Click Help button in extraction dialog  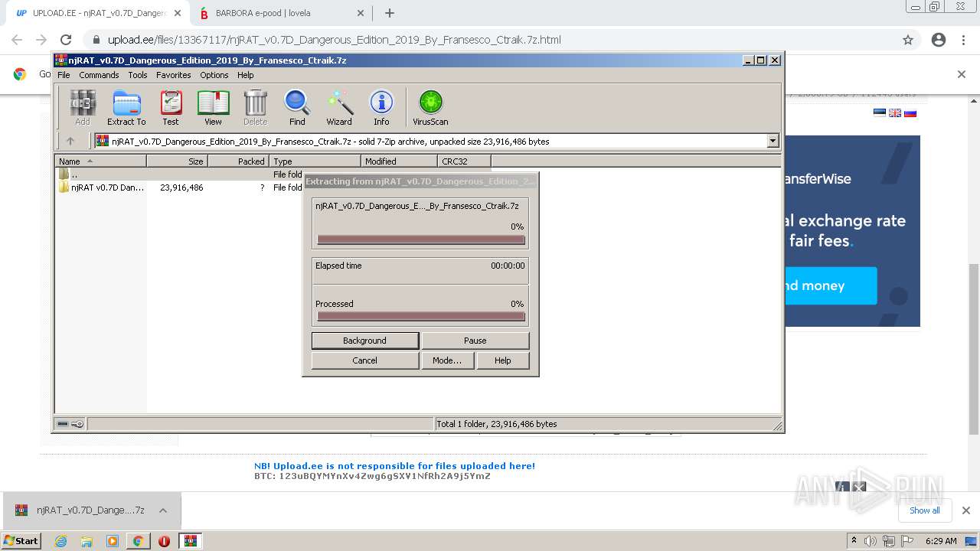pos(502,360)
